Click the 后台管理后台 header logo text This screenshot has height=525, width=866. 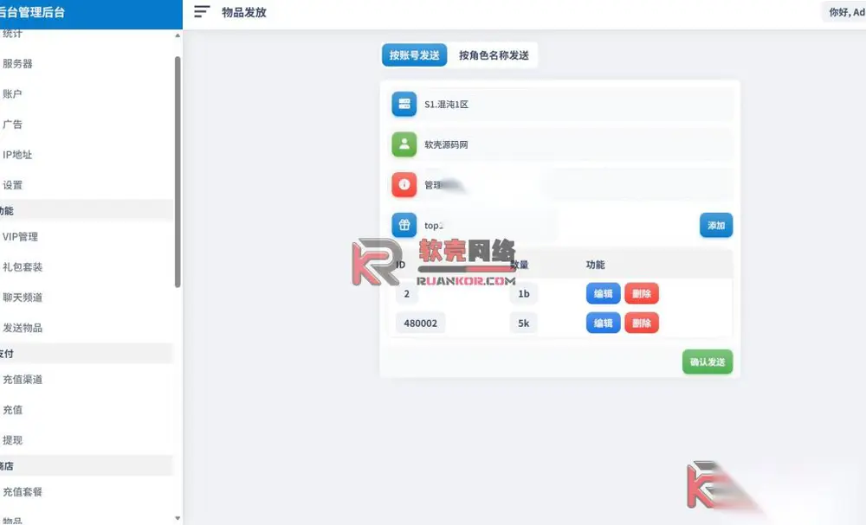32,12
